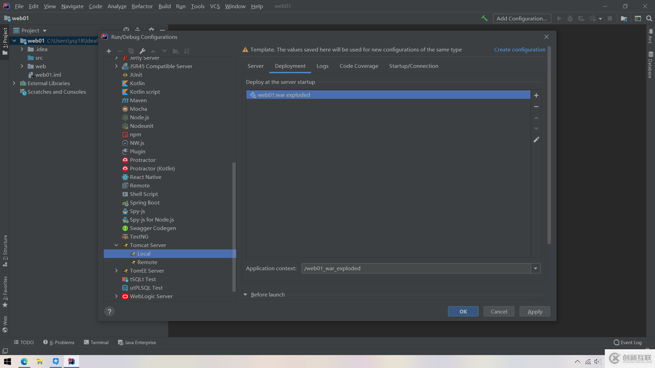
Task: Open the Java Enterprise tool window
Action: click(x=137, y=342)
